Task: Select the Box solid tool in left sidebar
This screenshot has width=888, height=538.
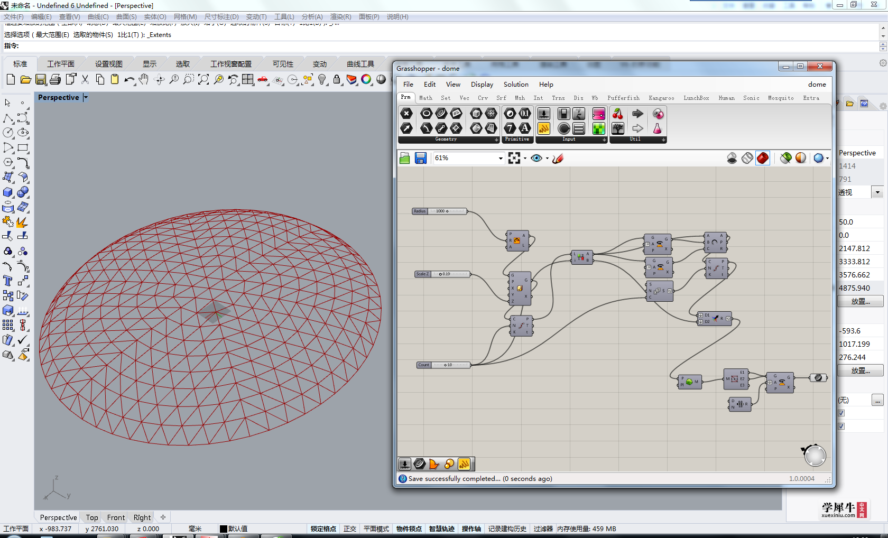Action: click(8, 192)
